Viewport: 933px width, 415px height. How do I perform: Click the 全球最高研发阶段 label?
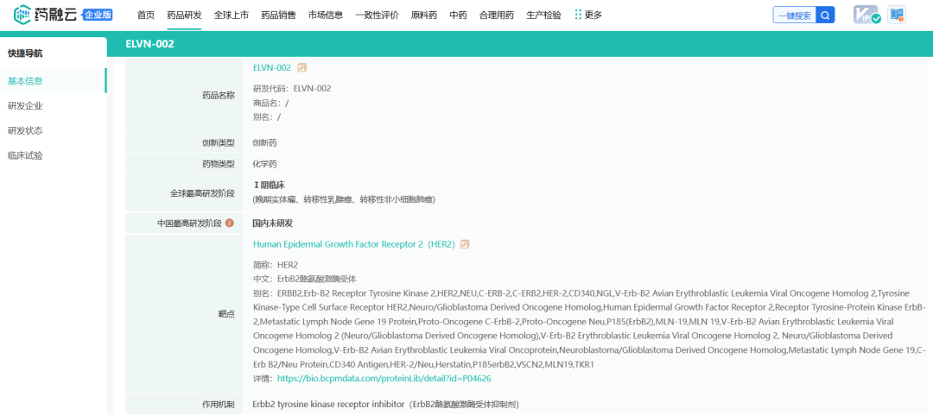pyautogui.click(x=202, y=194)
